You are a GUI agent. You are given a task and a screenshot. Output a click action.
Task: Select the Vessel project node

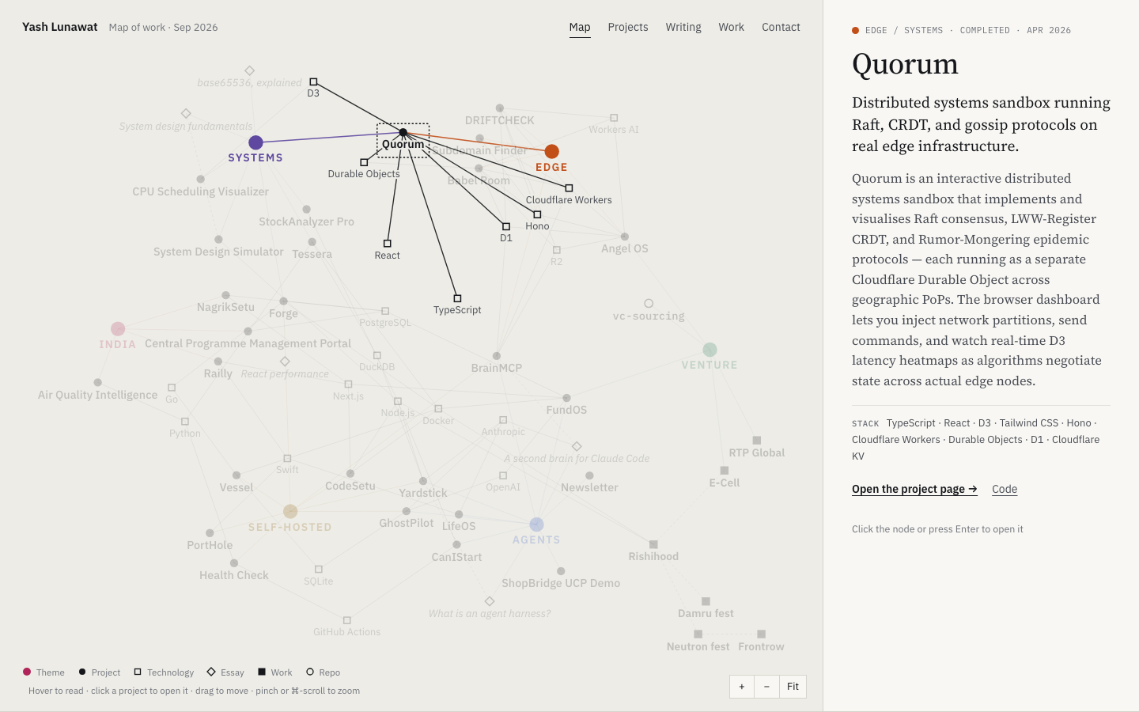[237, 475]
